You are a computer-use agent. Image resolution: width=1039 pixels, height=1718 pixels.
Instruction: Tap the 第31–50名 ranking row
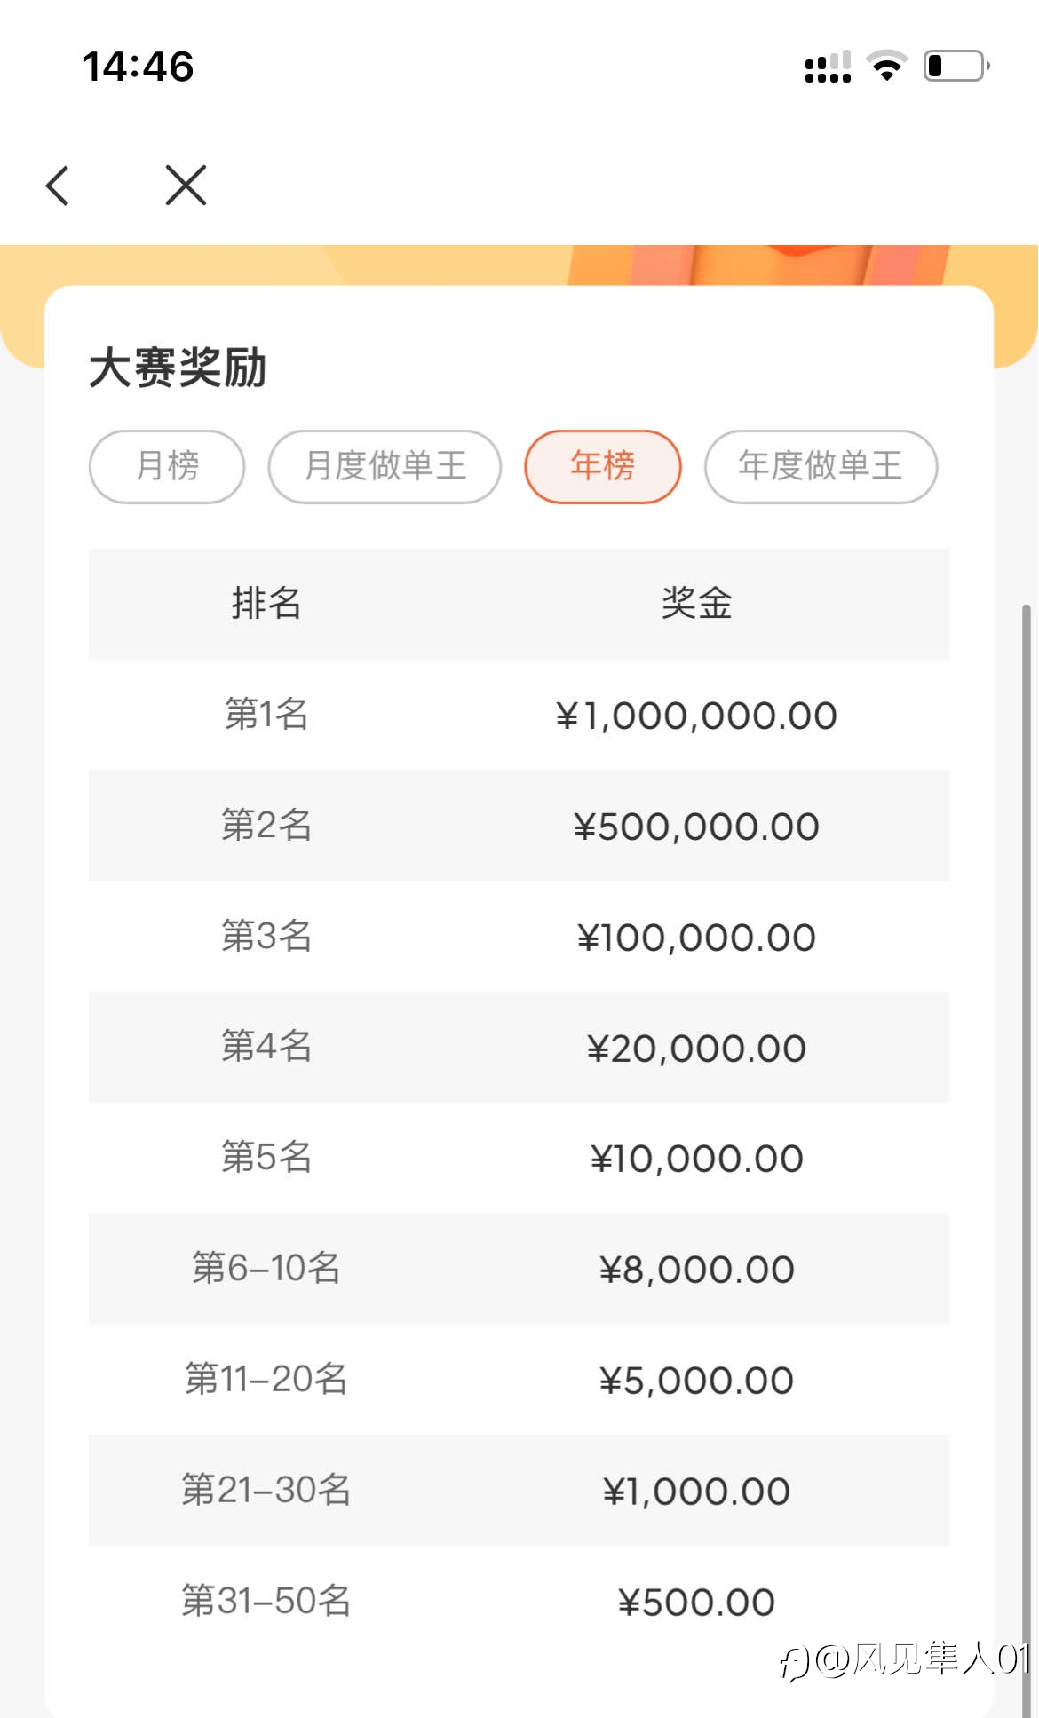(x=519, y=1601)
